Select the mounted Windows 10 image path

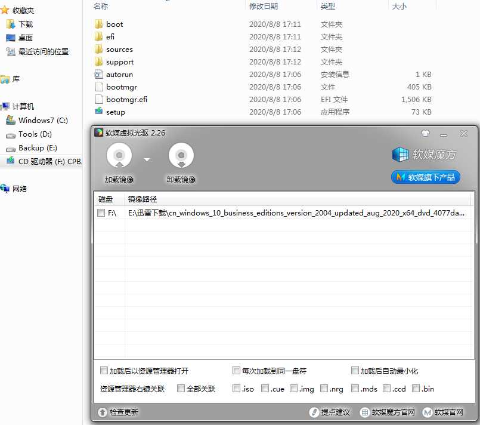(x=296, y=213)
